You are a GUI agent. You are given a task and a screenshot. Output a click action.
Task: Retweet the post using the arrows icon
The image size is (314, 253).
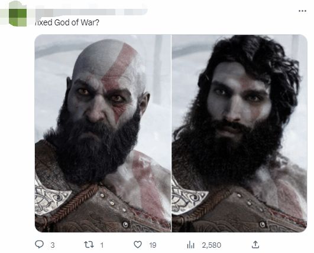coord(89,244)
